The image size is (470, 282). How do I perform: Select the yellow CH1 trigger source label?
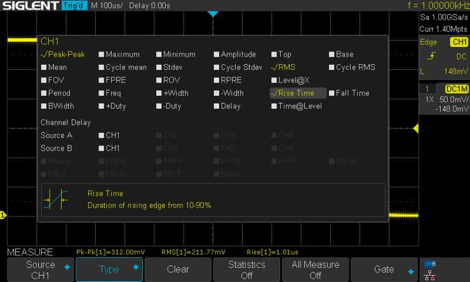458,42
